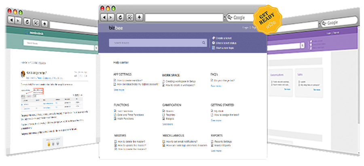Click See more under GETTING STARTED
364x166 pixels.
tap(216, 120)
